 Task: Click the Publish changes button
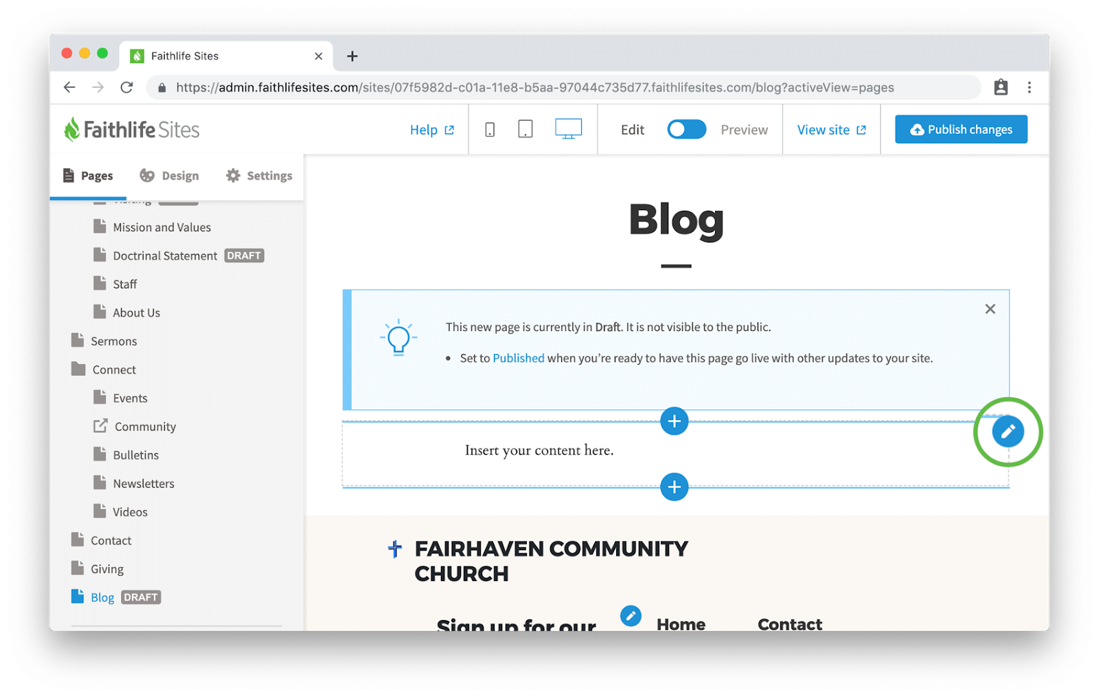coord(961,129)
